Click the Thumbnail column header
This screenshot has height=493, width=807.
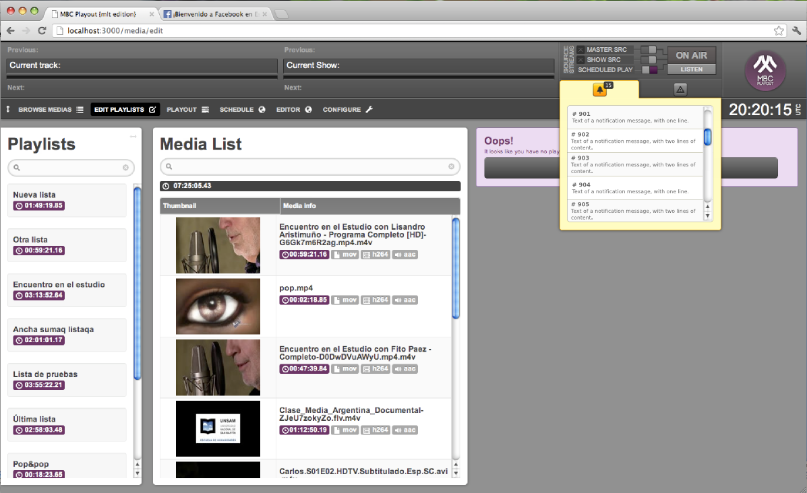[220, 205]
